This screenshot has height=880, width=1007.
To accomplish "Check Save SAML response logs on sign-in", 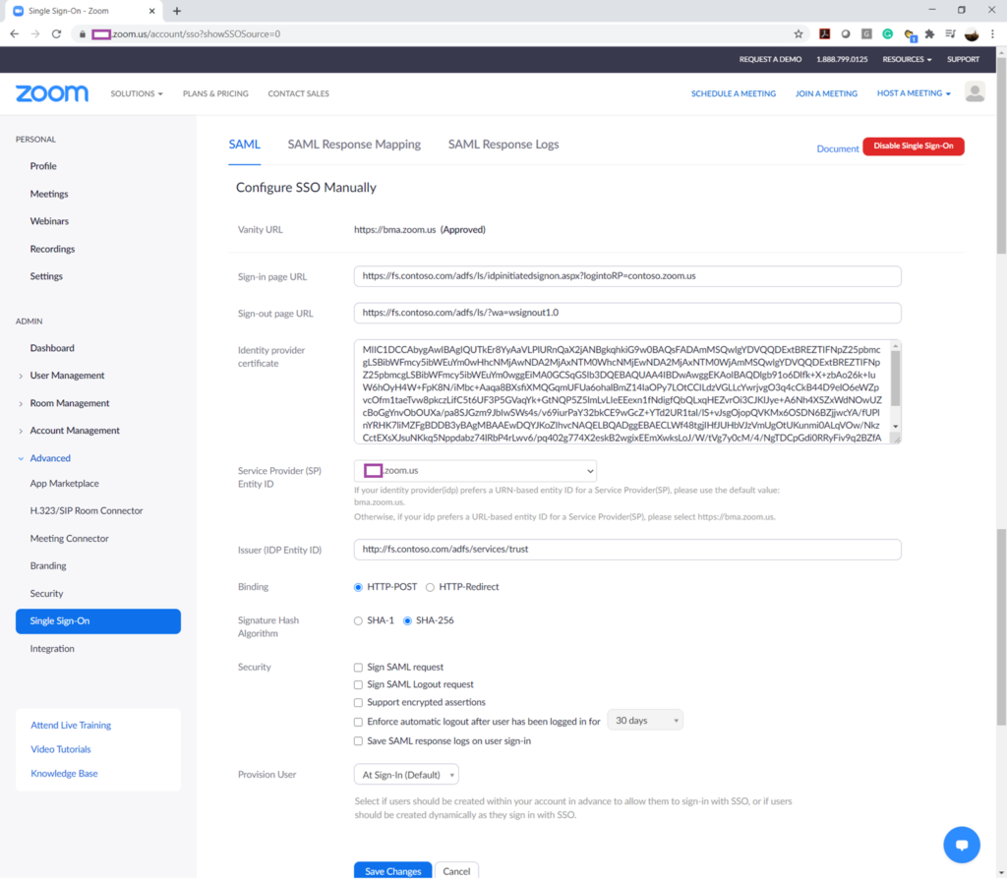I will (358, 741).
